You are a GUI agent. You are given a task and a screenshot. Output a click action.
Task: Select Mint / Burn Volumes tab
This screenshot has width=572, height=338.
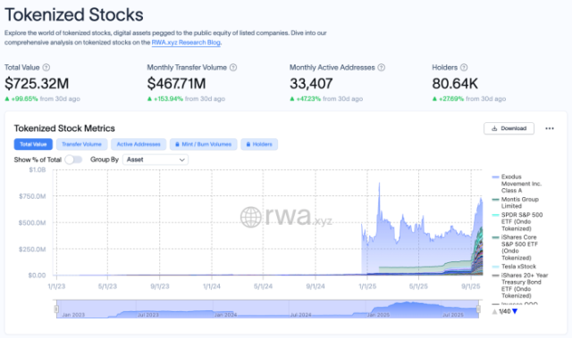coord(204,144)
